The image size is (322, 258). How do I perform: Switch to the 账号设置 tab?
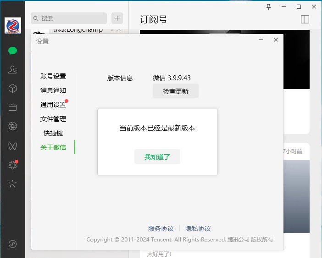pyautogui.click(x=53, y=76)
